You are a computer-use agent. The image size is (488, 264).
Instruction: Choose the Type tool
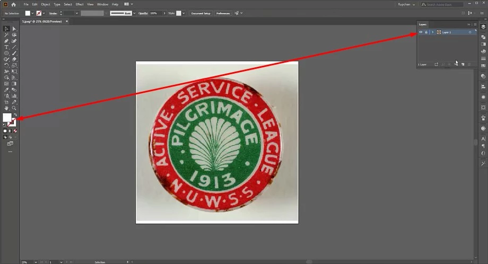click(6, 47)
